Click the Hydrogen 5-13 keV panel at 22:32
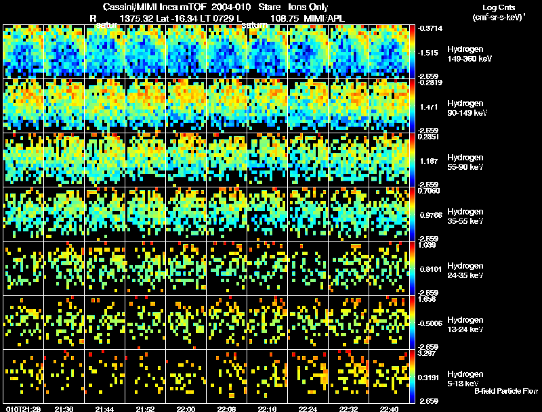542x412 pixels. tap(349, 377)
